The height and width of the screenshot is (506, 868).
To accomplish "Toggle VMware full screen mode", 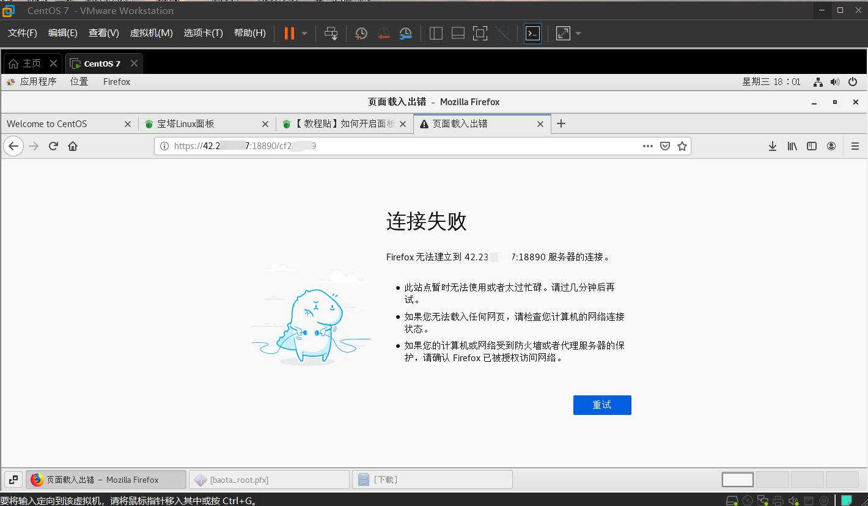I will pyautogui.click(x=480, y=33).
